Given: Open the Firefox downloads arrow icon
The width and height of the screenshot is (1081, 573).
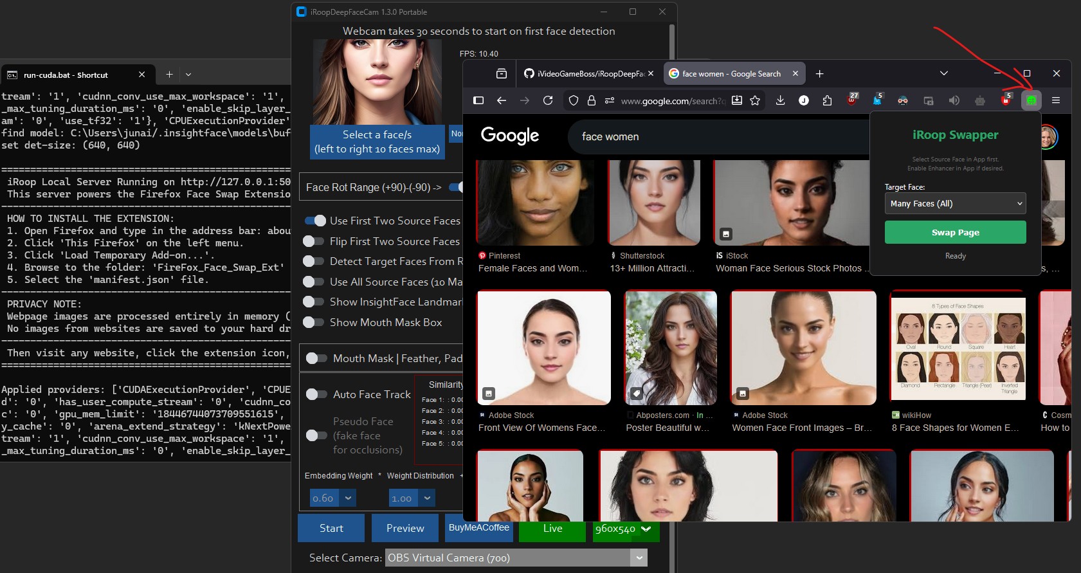Looking at the screenshot, I should (780, 100).
